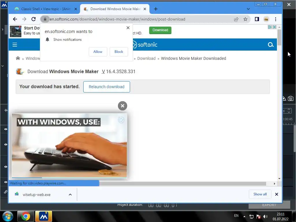Viewport: 296px width, 222px height.
Task: Open Softonic hamburger menu
Action: (15, 45)
